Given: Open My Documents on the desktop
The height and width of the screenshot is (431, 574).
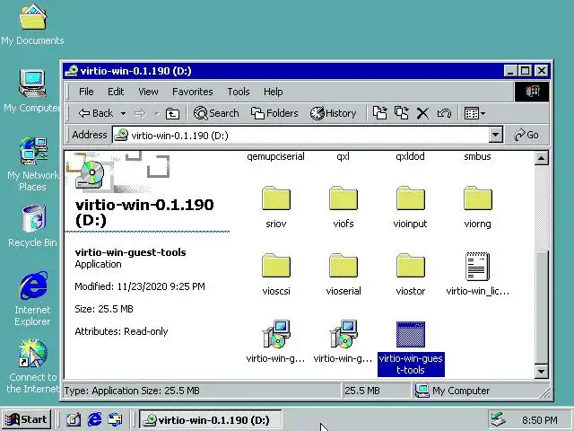Looking at the screenshot, I should click(x=32, y=24).
